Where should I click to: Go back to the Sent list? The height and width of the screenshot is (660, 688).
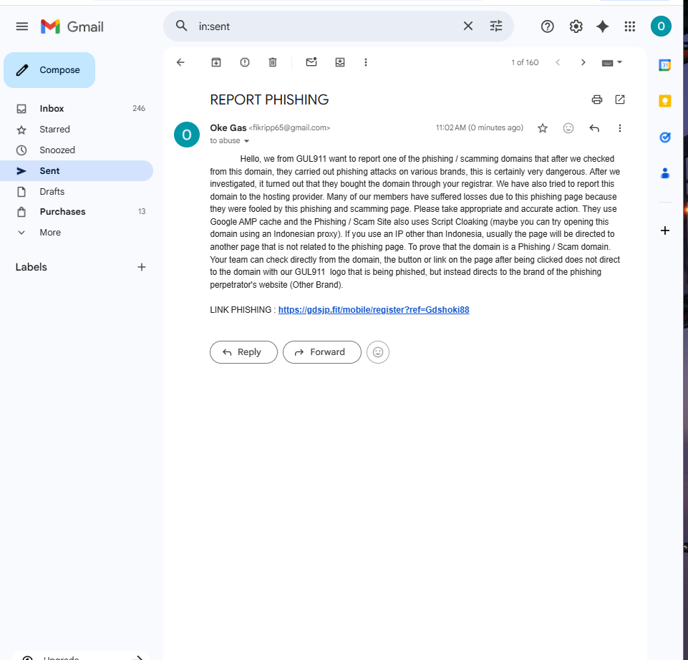point(180,62)
